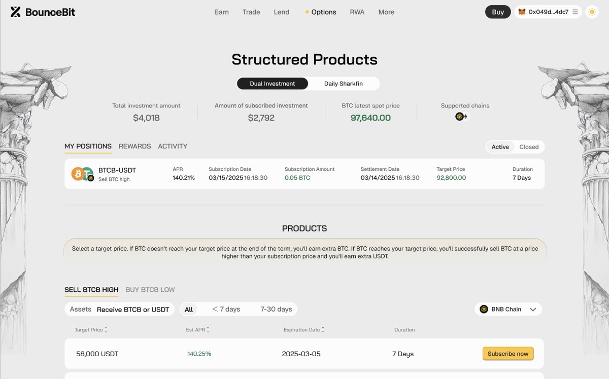Open the BUY BTCB LOW tab
This screenshot has height=379, width=609.
point(150,290)
